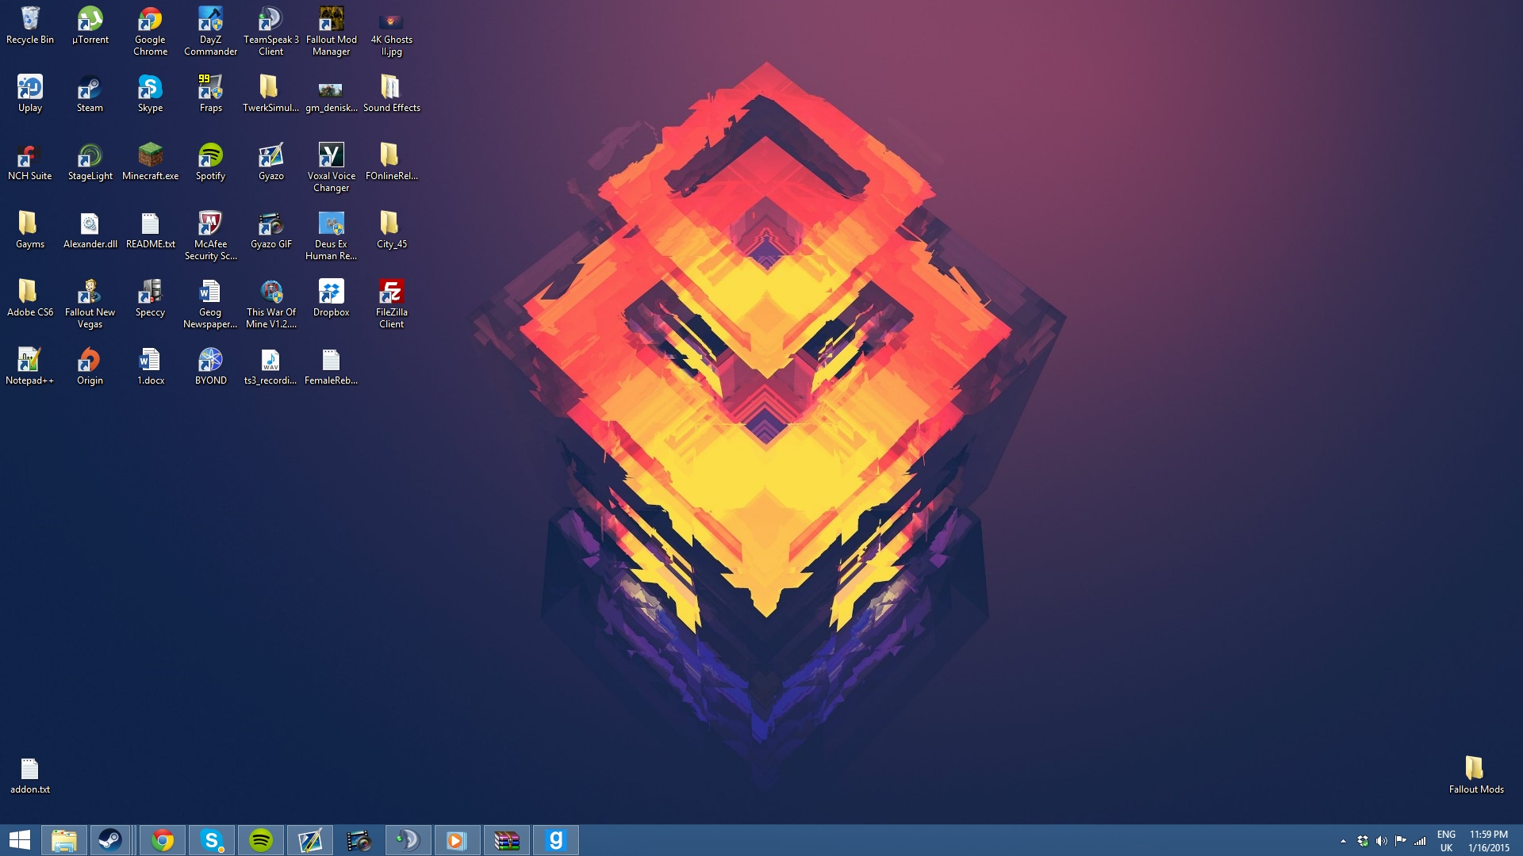Image resolution: width=1523 pixels, height=856 pixels.
Task: Open Skype from the taskbar
Action: coord(212,839)
